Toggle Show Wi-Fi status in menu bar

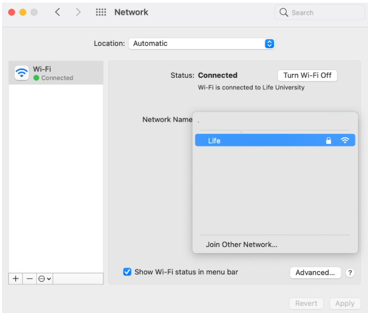point(127,272)
